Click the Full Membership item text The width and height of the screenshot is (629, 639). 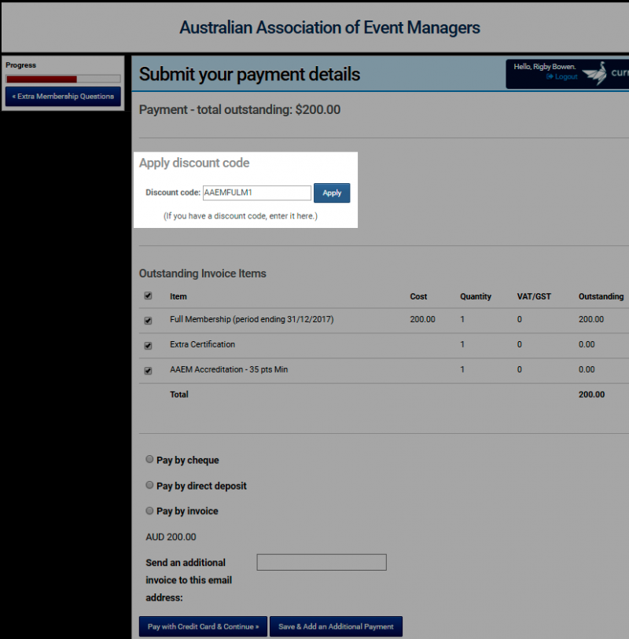[x=252, y=319]
